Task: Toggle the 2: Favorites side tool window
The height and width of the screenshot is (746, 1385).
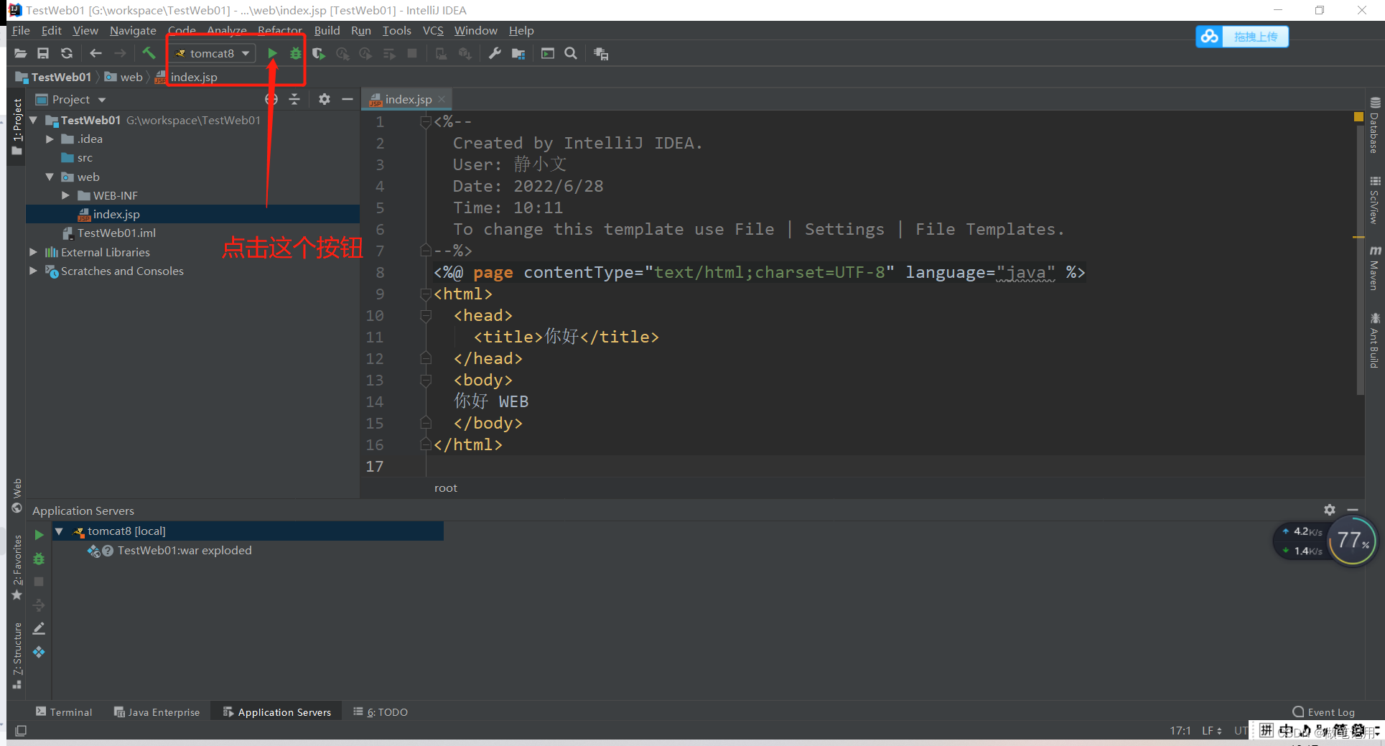Action: coord(17,567)
